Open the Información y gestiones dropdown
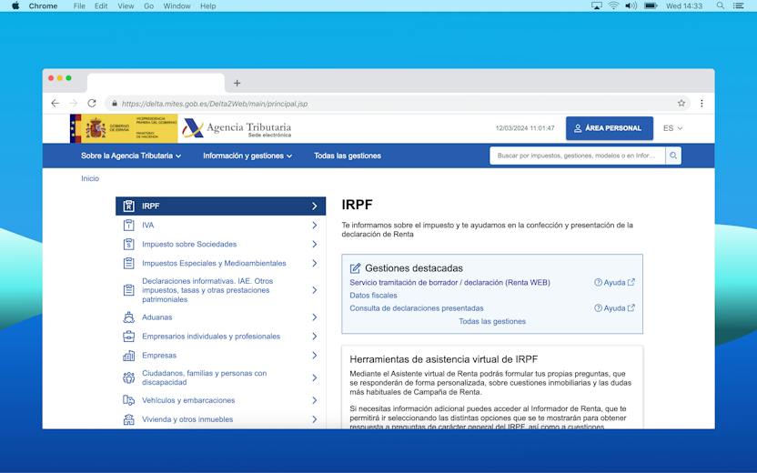Viewport: 757px width, 473px height. pyautogui.click(x=247, y=156)
